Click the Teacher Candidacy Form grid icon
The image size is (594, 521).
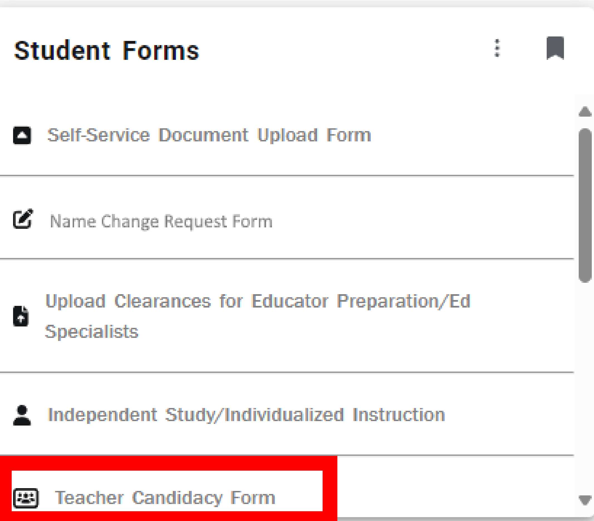21,498
